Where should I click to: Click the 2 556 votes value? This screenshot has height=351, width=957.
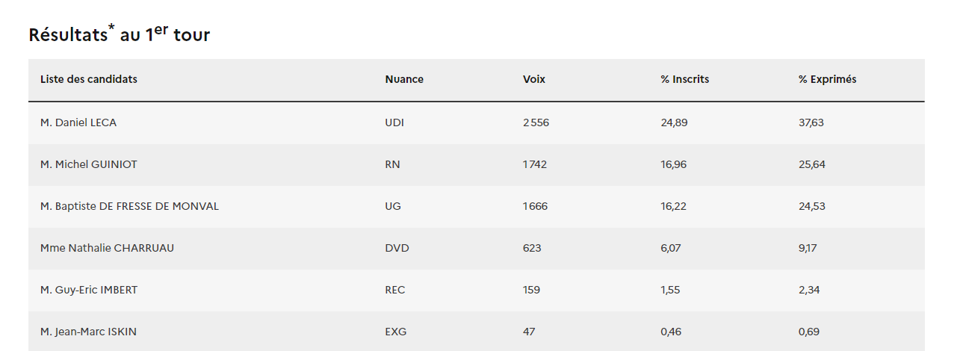536,122
